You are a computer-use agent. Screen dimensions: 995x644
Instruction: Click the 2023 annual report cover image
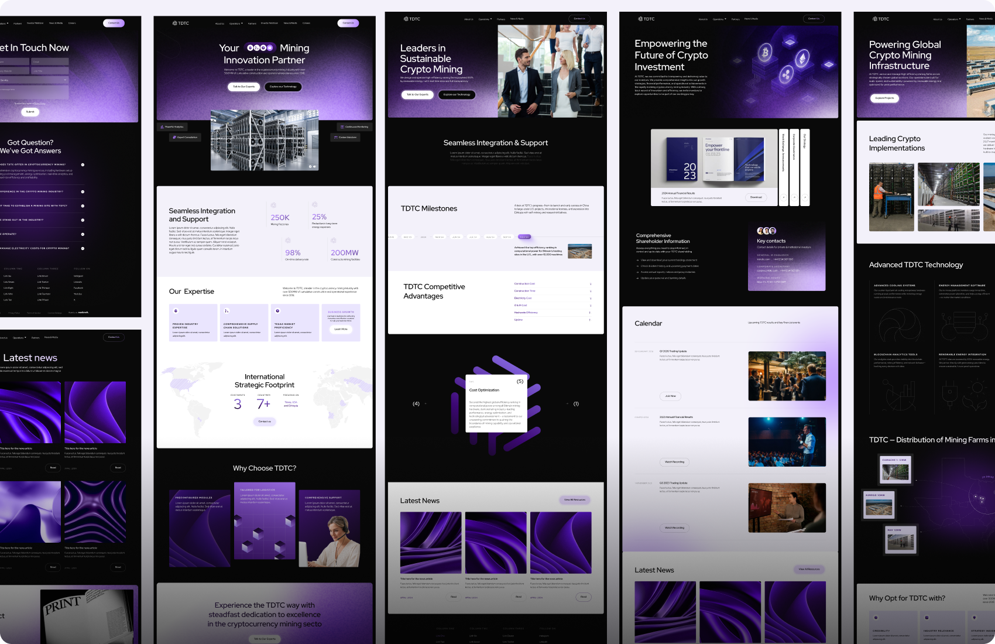(682, 158)
